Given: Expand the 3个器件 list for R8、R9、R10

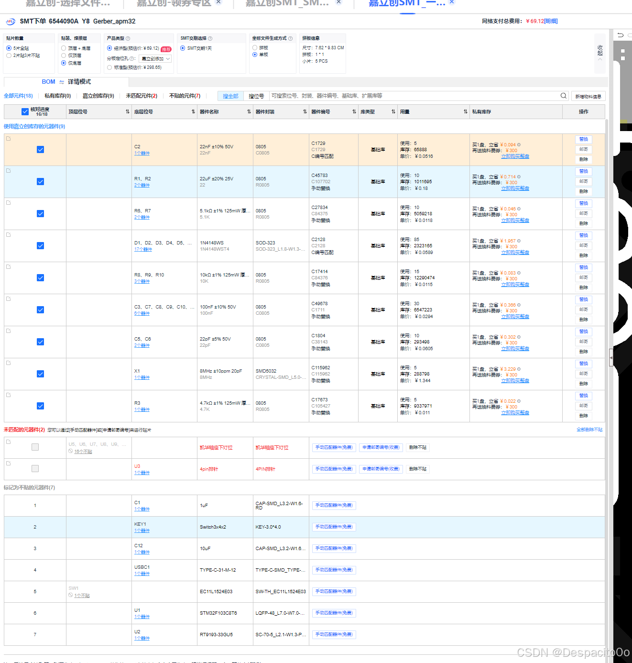Looking at the screenshot, I should (x=142, y=281).
